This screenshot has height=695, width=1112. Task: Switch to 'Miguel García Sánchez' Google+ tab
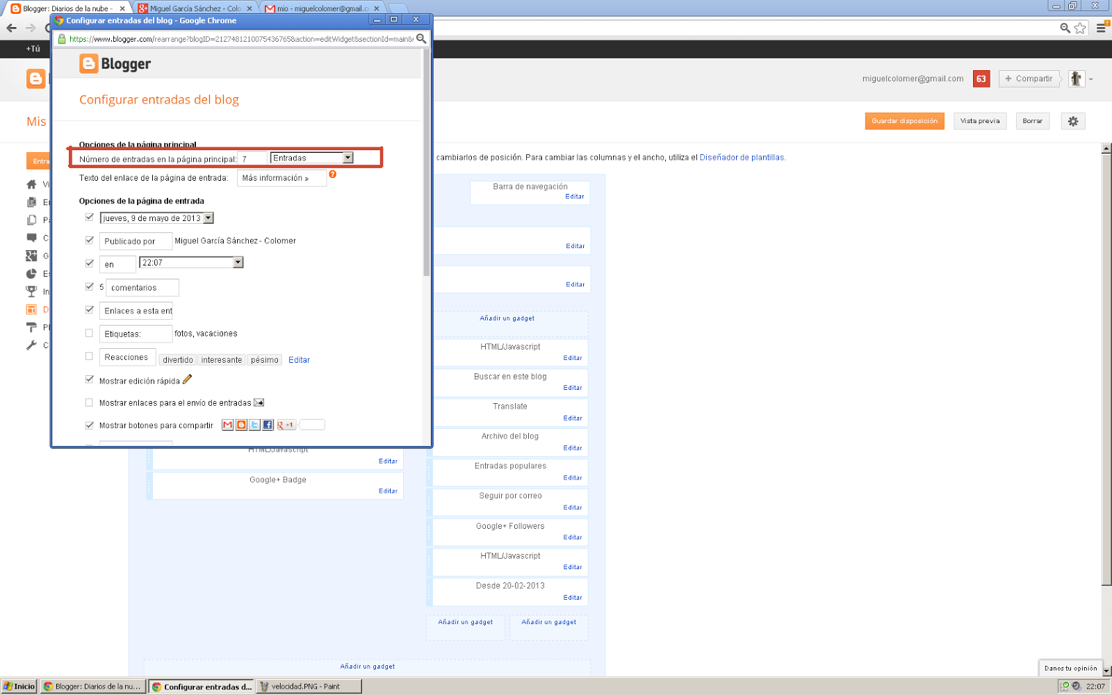click(195, 8)
